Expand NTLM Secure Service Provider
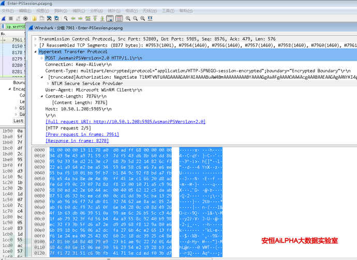357x260 pixels. point(48,83)
